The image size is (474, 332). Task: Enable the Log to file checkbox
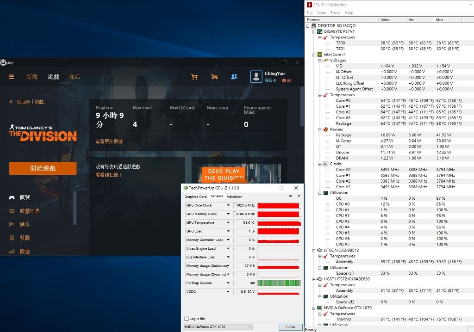(x=187, y=319)
